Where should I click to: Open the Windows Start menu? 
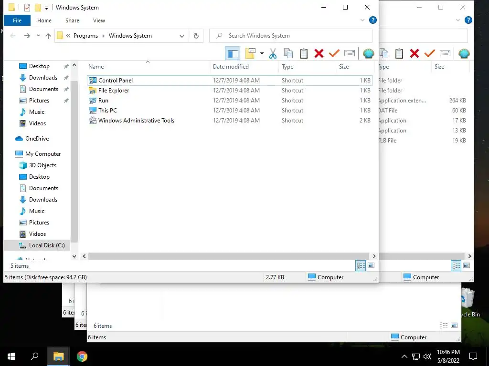(x=11, y=356)
